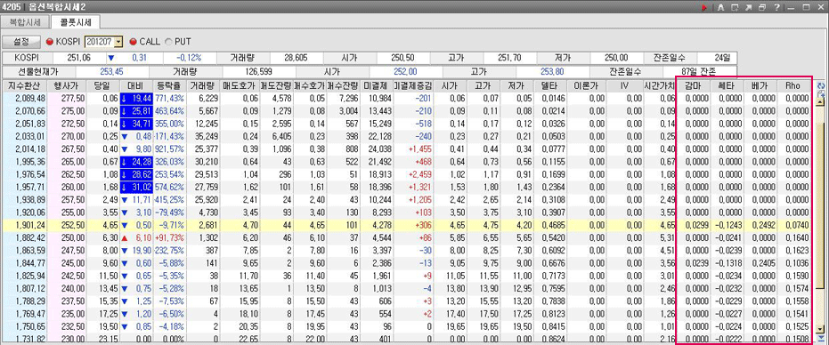Image resolution: width=829 pixels, height=345 pixels.
Task: Open the font size 'A' icon
Action: pos(720,7)
